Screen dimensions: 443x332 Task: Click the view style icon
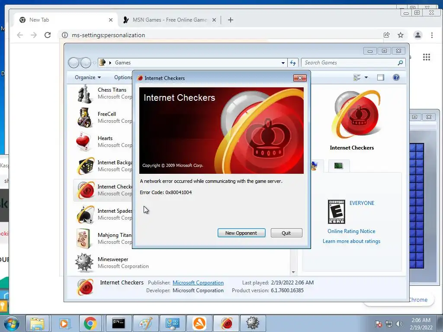(x=357, y=77)
